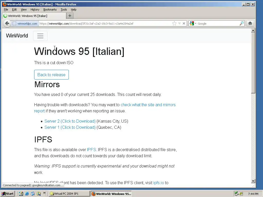Image resolution: width=263 pixels, height=197 pixels.
Task: Go to the Firefox home page icon
Action: pyautogui.click(x=250, y=23)
